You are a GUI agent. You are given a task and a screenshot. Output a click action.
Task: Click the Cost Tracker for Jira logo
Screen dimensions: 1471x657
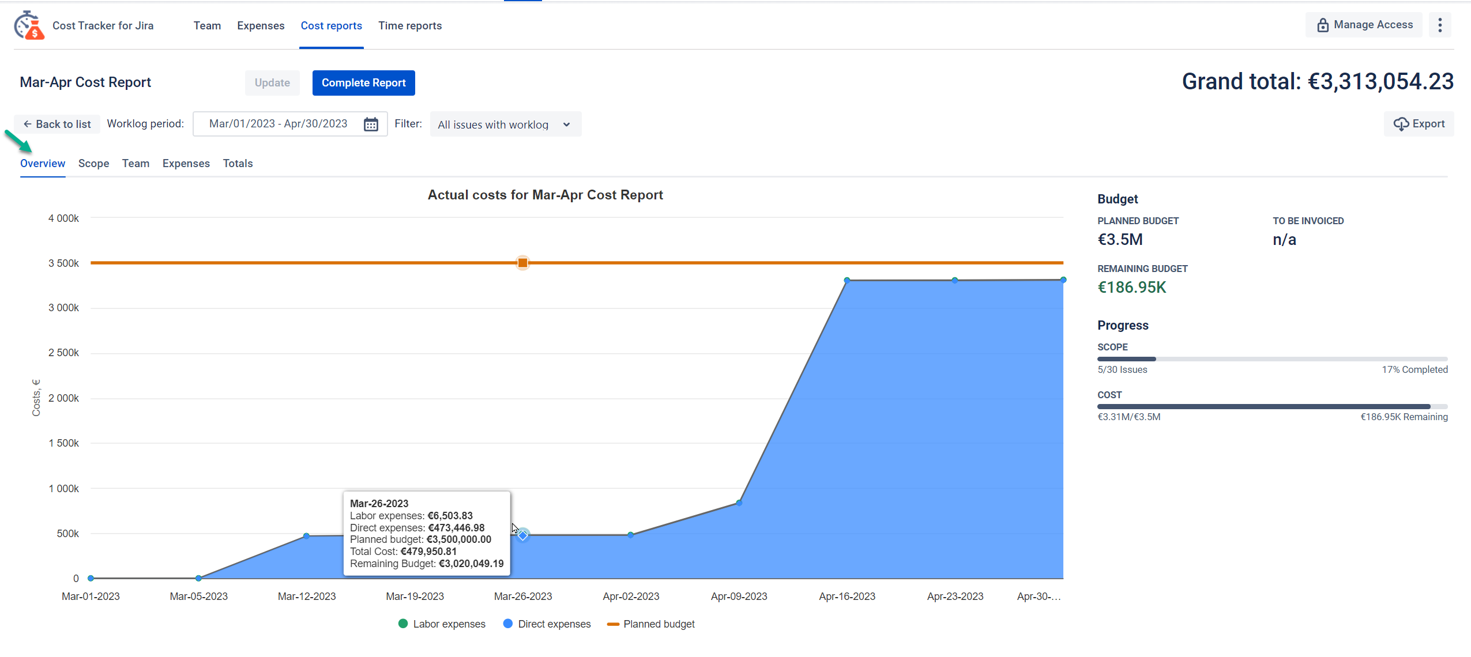(x=29, y=26)
